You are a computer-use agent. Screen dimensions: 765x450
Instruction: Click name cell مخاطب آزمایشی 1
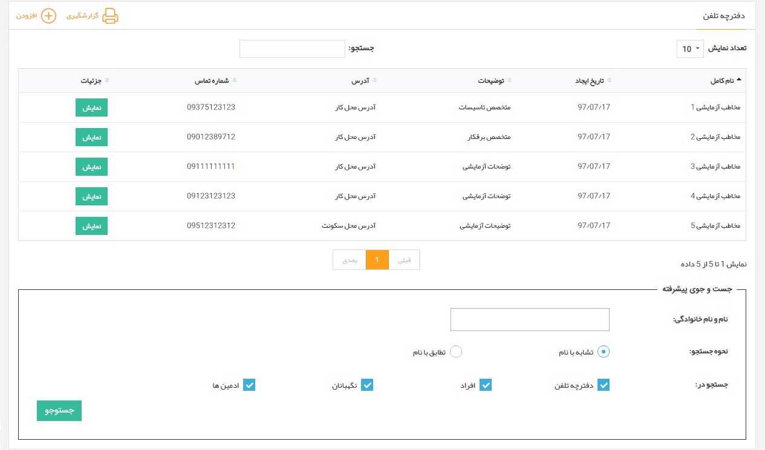point(715,107)
